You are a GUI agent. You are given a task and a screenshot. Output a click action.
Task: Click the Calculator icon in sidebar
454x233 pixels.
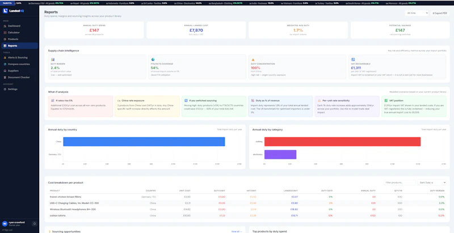pos(5,33)
